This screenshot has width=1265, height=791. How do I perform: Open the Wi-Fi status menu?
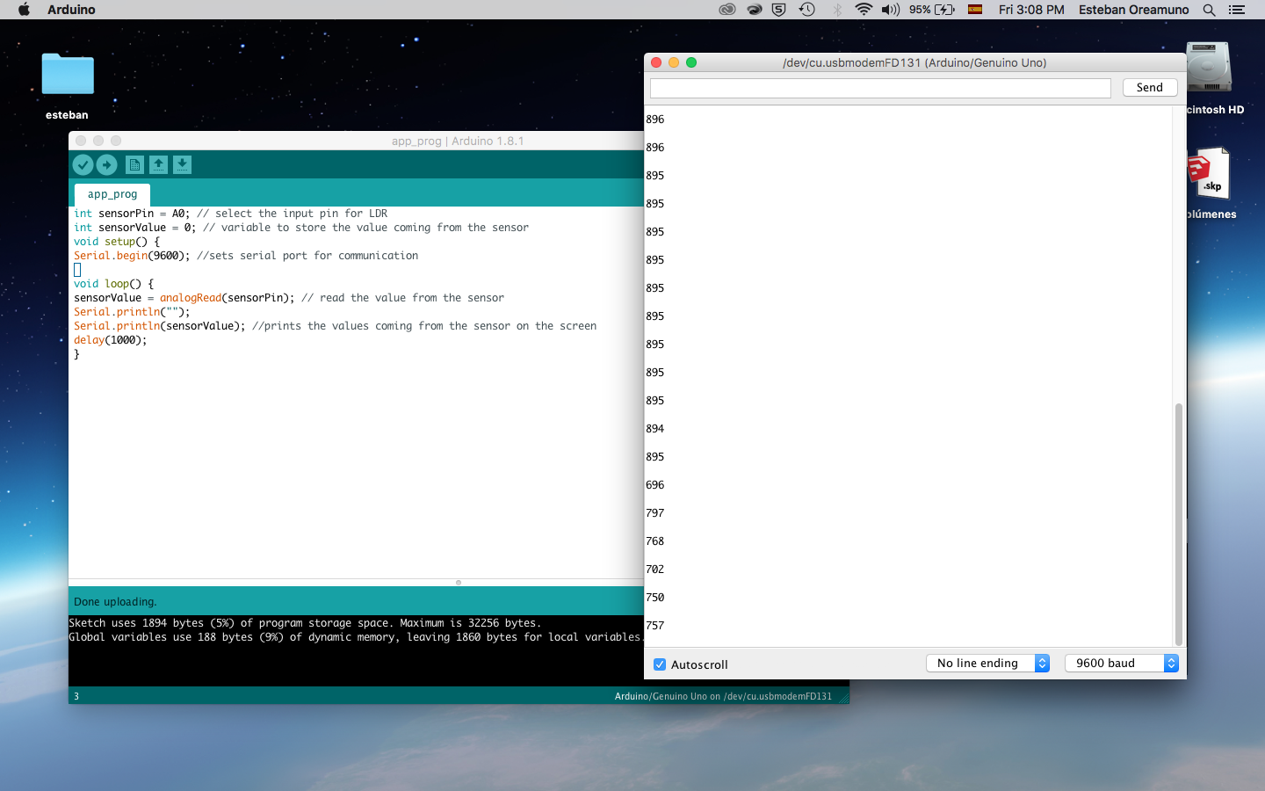click(x=864, y=10)
